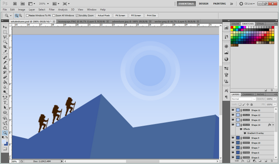Switch to the Channels tab
This screenshot has width=279, height=164.
(248, 94)
